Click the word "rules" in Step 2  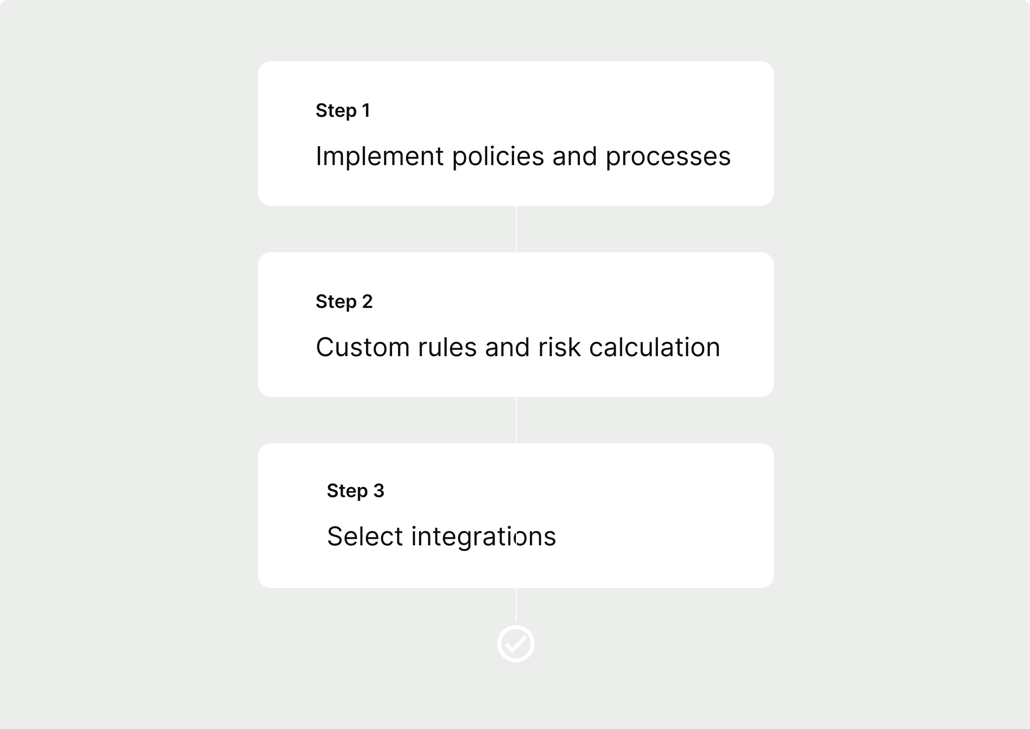447,347
